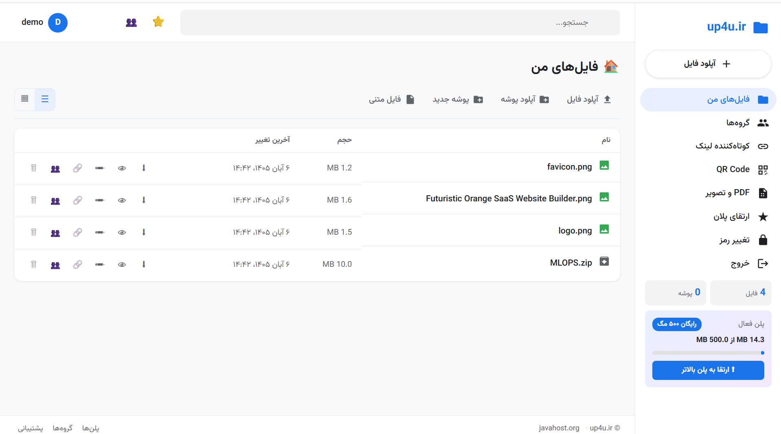Share favicon.png with a group
The width and height of the screenshot is (781, 434).
pyautogui.click(x=55, y=168)
